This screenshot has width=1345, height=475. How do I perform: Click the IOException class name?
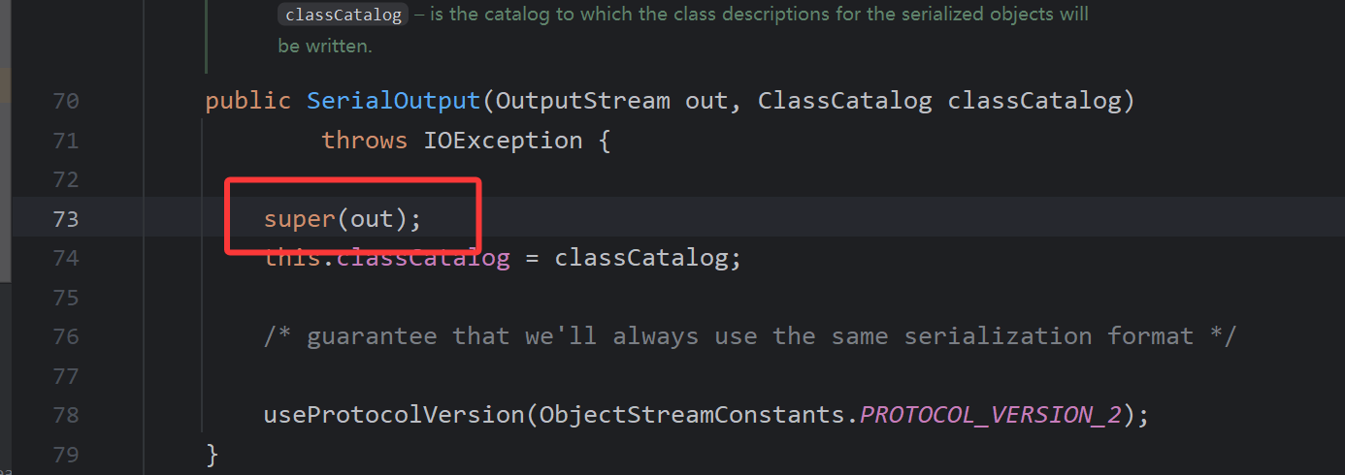[502, 141]
